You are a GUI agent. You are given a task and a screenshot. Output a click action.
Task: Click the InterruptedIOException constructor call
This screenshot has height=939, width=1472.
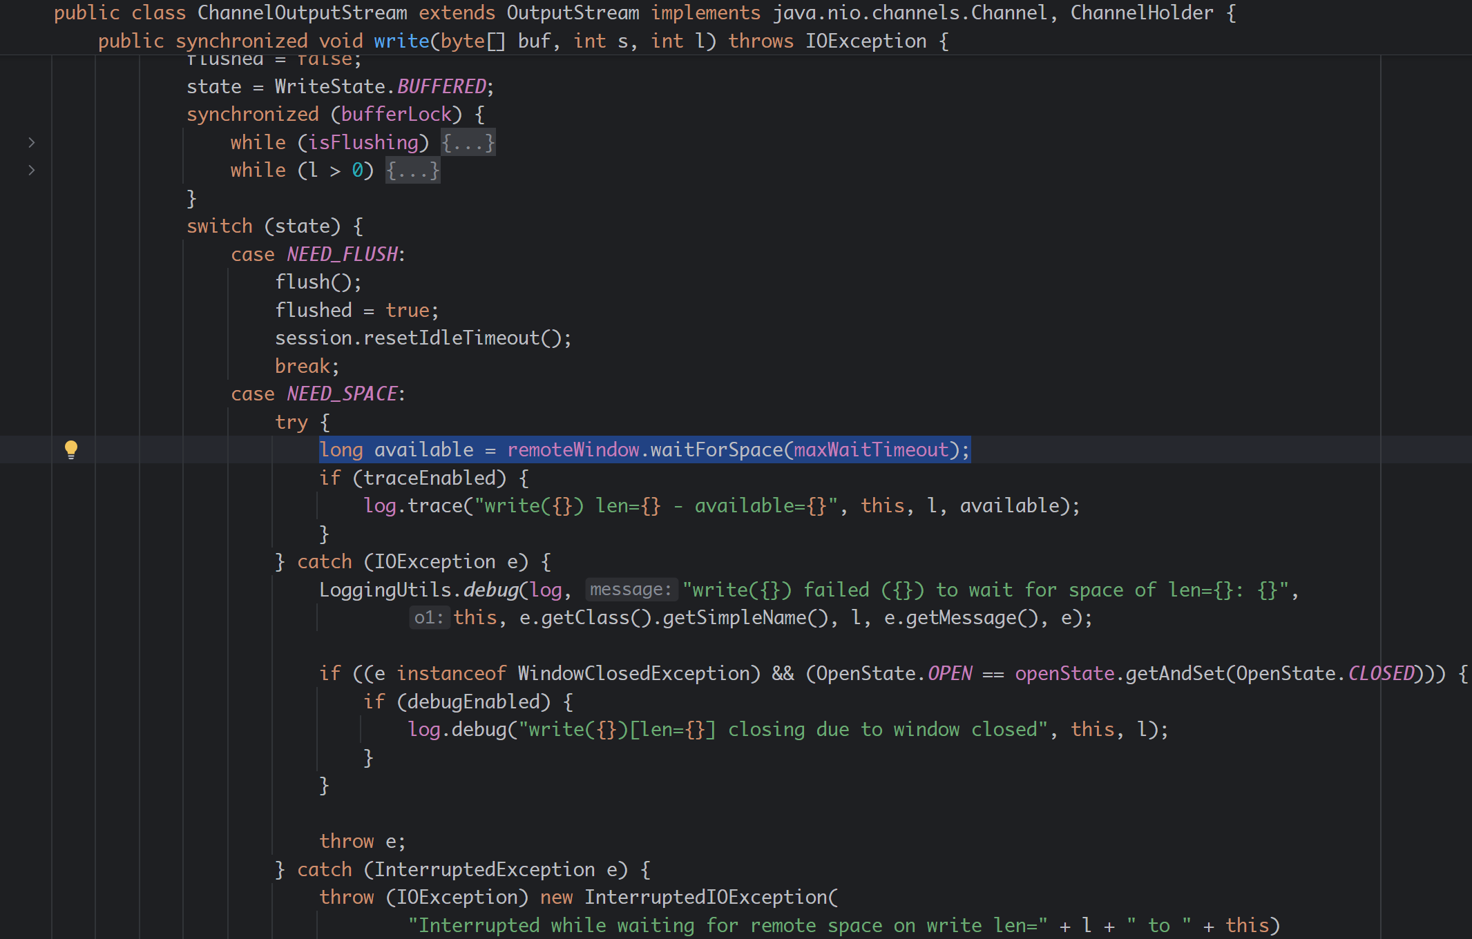tap(707, 897)
